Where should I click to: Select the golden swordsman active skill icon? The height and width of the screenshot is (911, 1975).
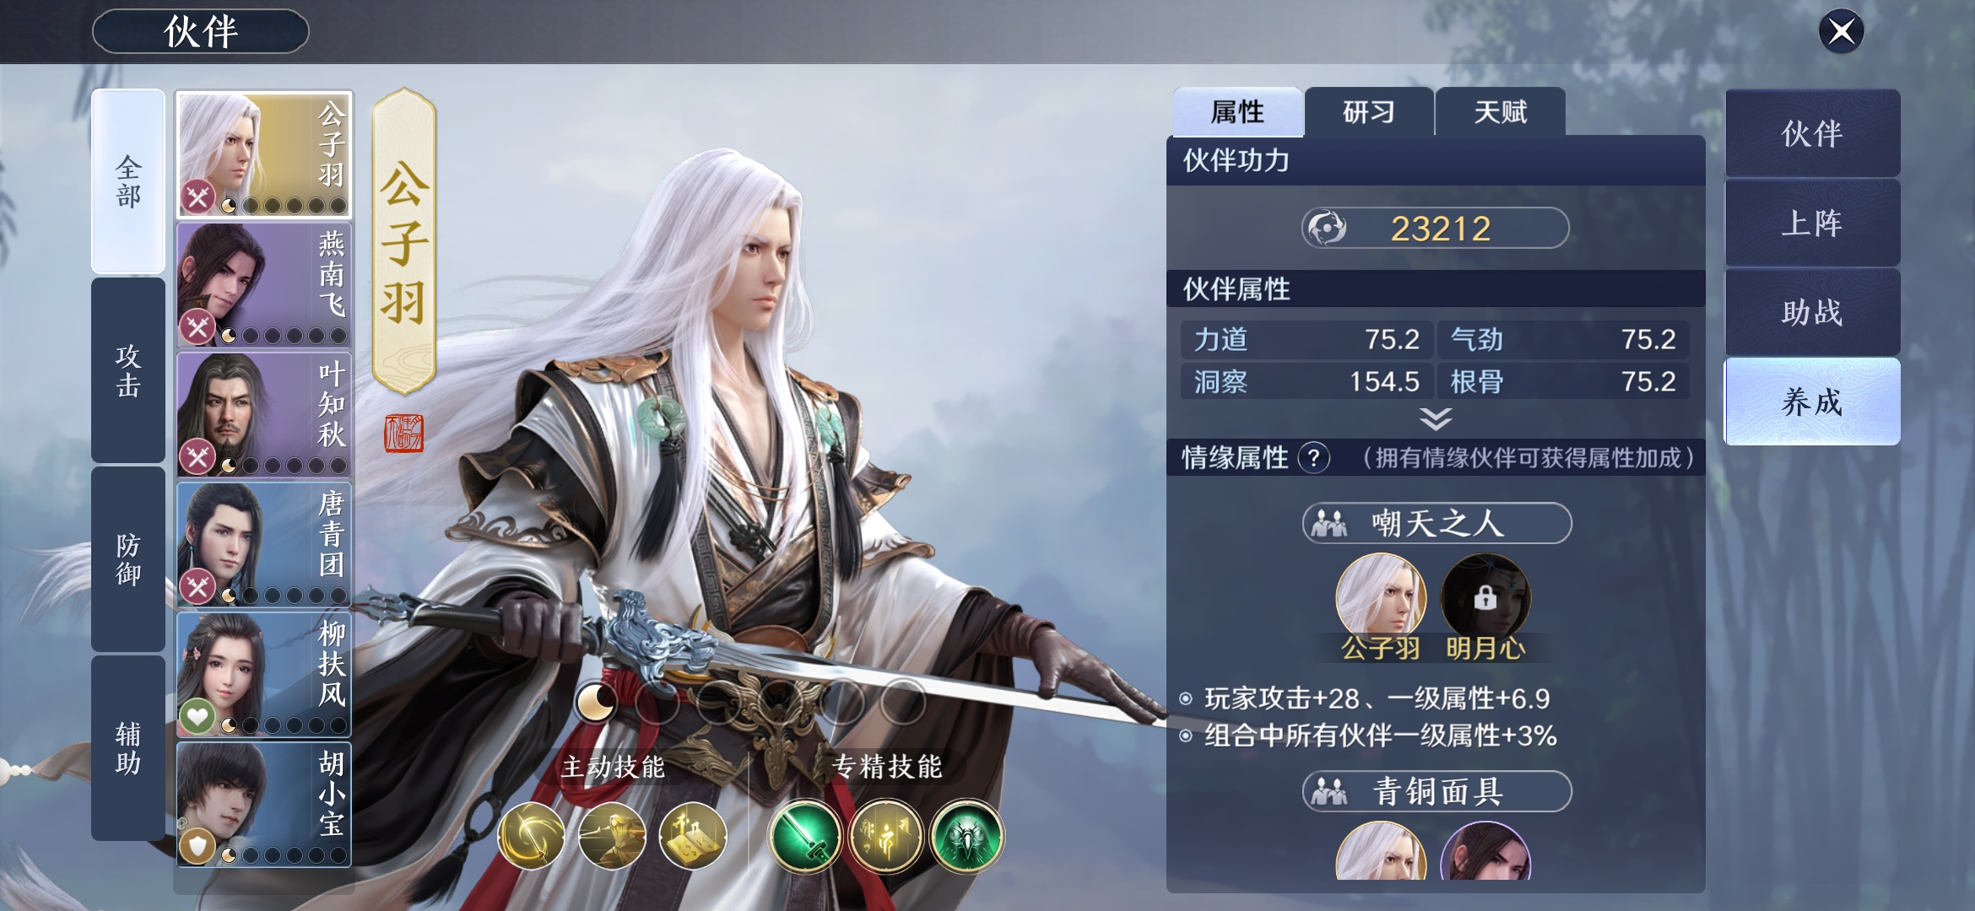point(612,836)
